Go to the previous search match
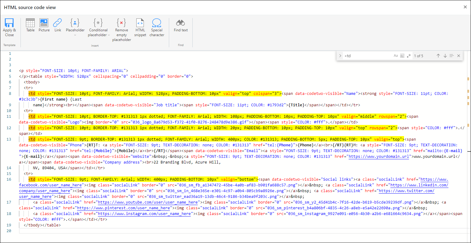Image resolution: width=471 pixels, height=243 pixels. tap(438, 56)
